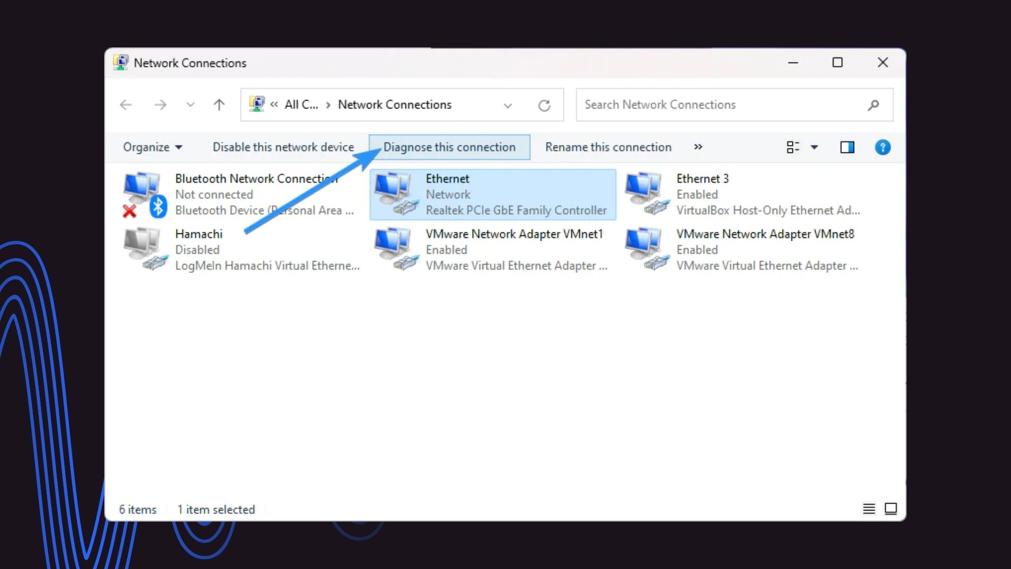Click VMware Network Adapter VMnet1 name

point(514,234)
